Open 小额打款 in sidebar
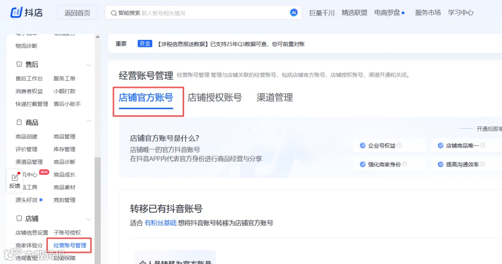Screen dimensions: 502x264 [64, 91]
